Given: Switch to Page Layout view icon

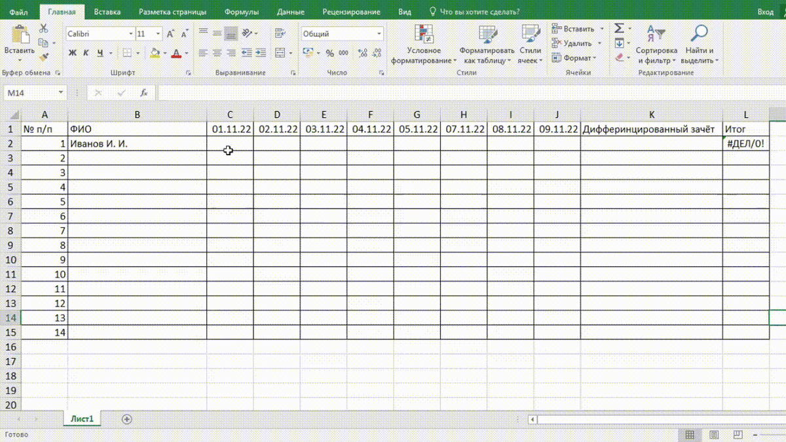Looking at the screenshot, I should (714, 435).
